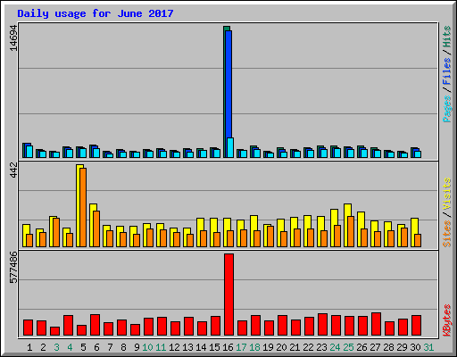Click day label 10 on the x-axis
This screenshot has height=357, width=457.
point(147,347)
